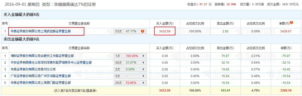Screen dimensions: 302x96
Task: Open 华泰证券上海奥门路证券营业部 link
Action: pos(41,83)
